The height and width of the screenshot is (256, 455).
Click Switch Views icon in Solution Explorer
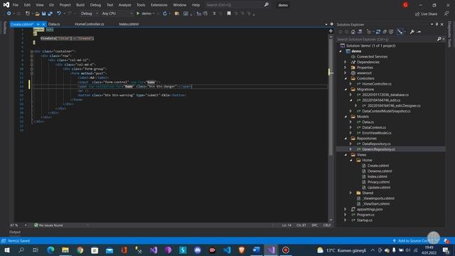(x=360, y=32)
